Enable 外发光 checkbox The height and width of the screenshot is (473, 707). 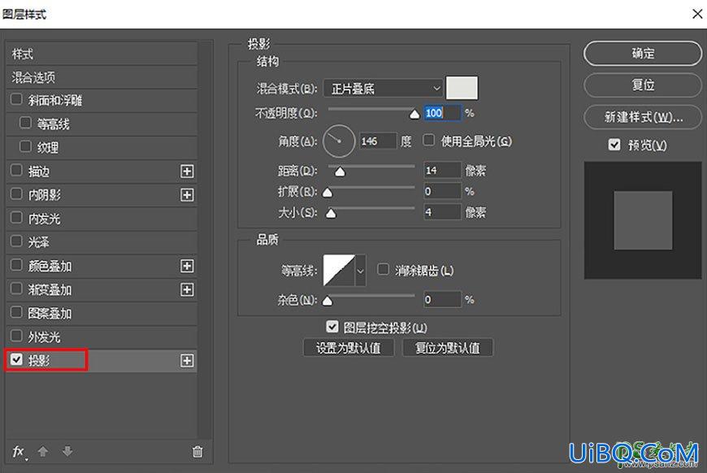pos(16,336)
